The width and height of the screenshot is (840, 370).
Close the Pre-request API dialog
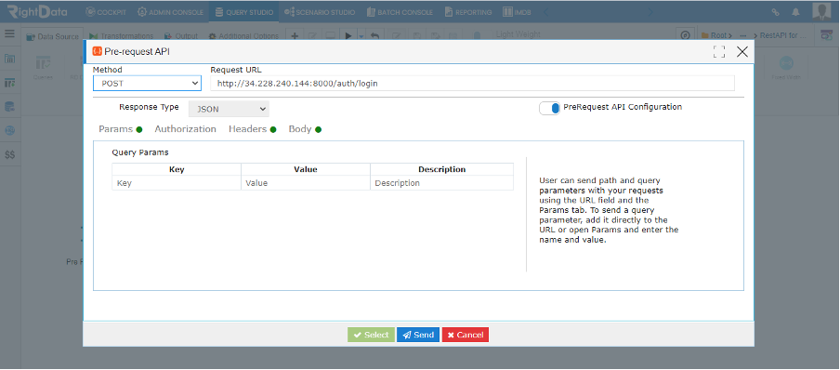[742, 51]
